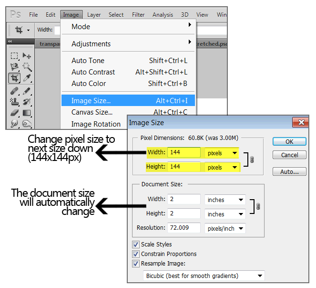
Task: Confirm the dialog with OK
Action: coord(289,141)
